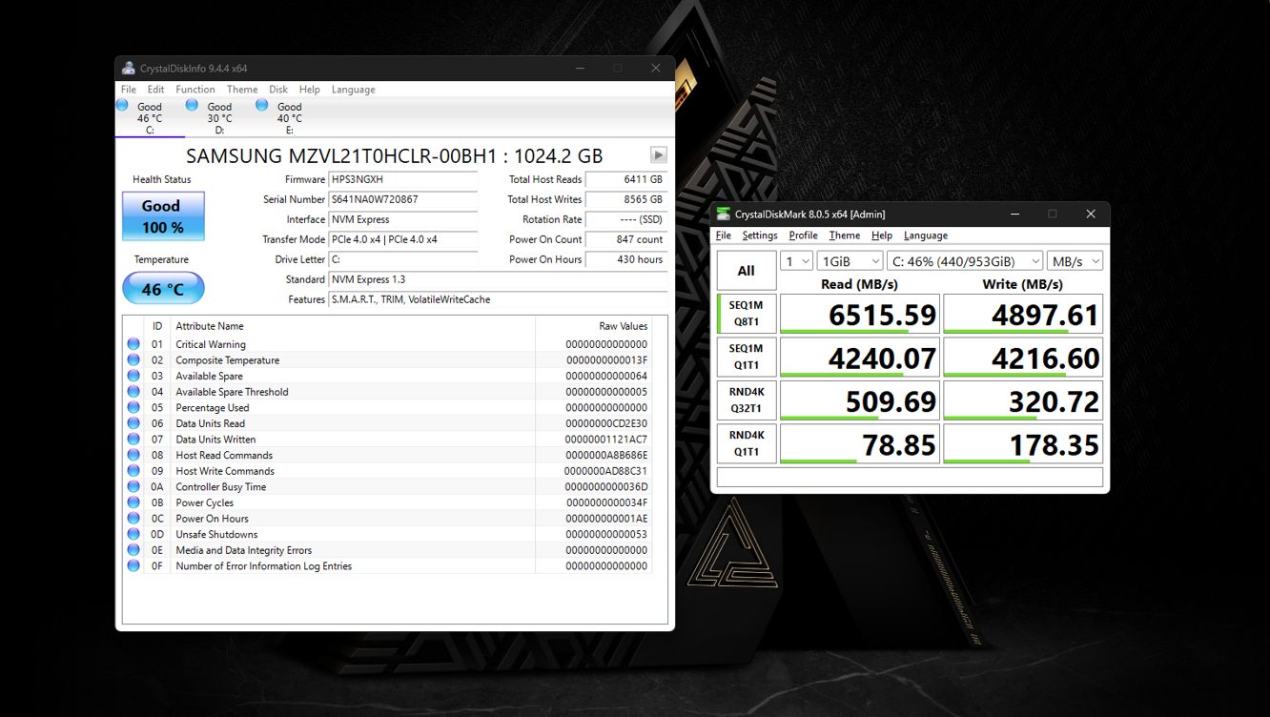Open Settings menu in CrystalDiskMark
The height and width of the screenshot is (717, 1270).
[760, 236]
